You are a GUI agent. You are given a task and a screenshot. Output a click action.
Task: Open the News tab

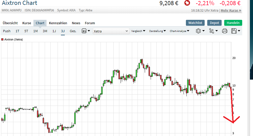[x=76, y=23]
